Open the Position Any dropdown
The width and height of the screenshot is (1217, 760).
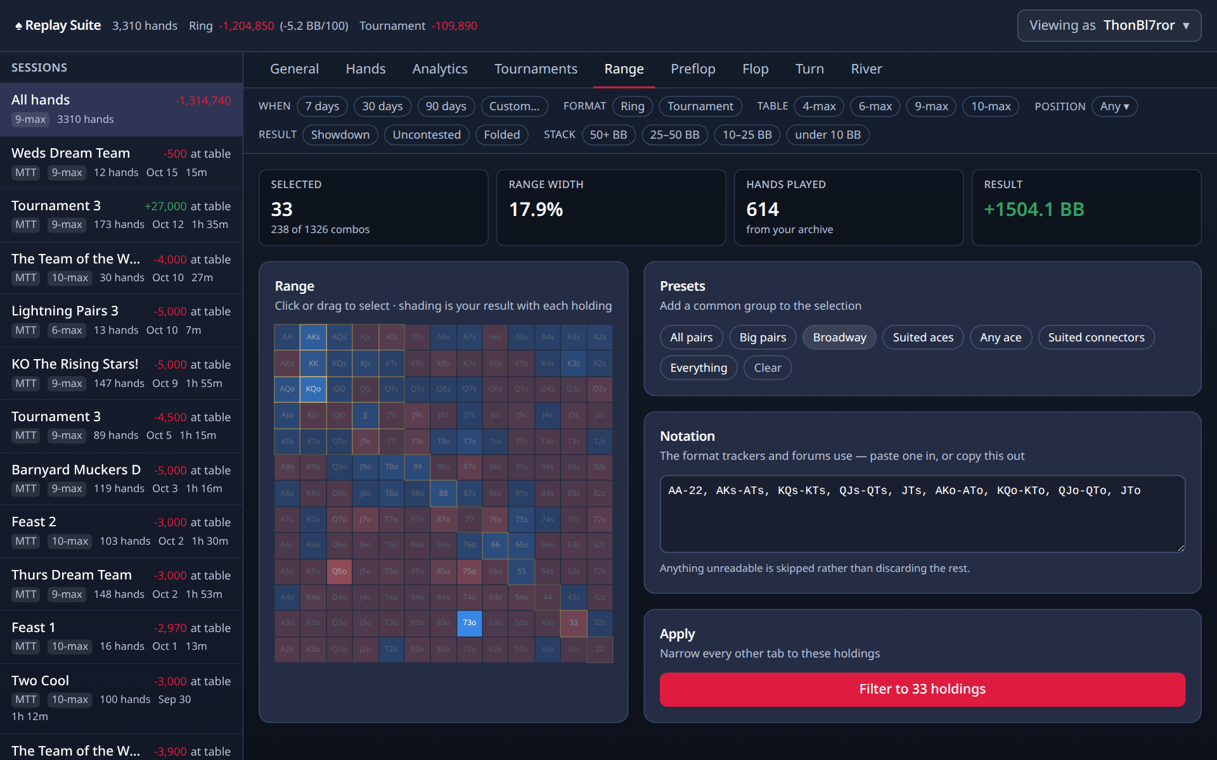coord(1114,106)
